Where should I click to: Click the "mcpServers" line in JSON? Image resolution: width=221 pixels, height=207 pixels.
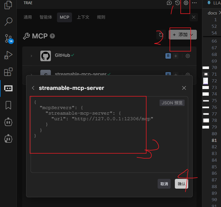(61, 108)
